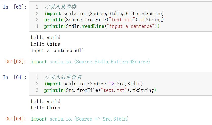Click the 'Source => Src' import line
The image size is (212, 125).
(93, 84)
